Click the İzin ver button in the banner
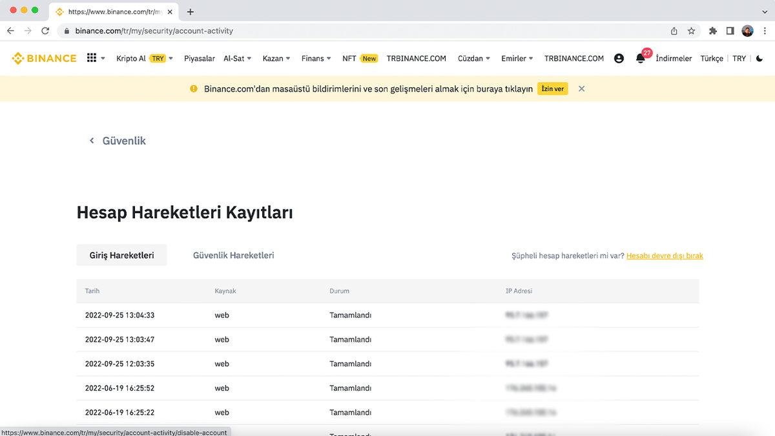 [553, 88]
